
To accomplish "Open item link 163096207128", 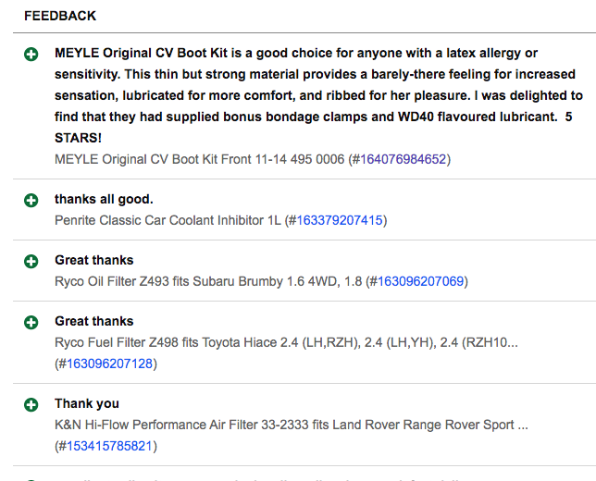I will click(x=109, y=364).
